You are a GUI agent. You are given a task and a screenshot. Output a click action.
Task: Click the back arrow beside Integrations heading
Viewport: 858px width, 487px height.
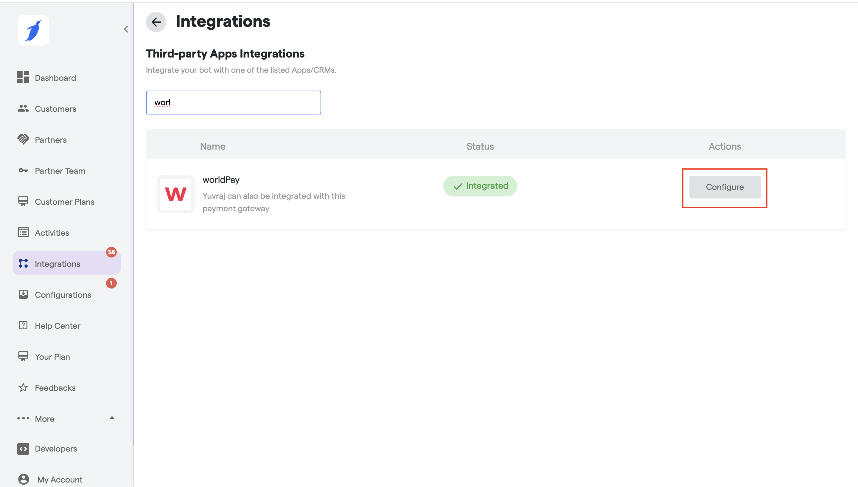pyautogui.click(x=156, y=22)
